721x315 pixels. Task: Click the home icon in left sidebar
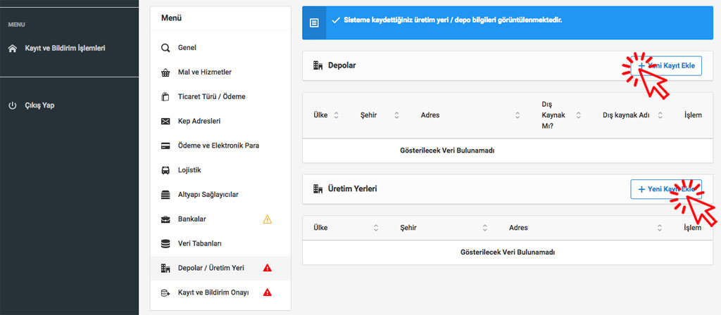[12, 49]
